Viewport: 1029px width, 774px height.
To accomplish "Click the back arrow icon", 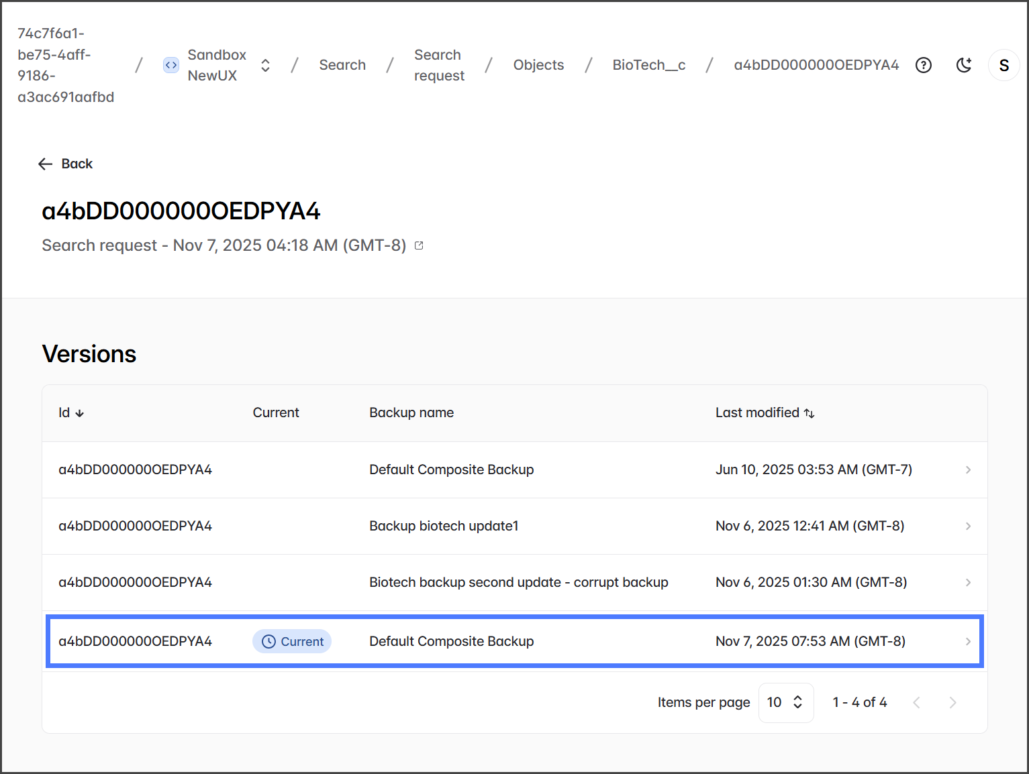I will [45, 164].
